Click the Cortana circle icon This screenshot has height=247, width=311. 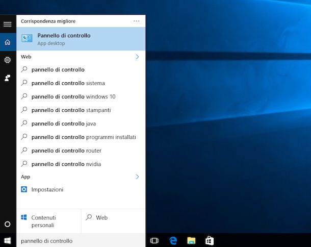pyautogui.click(x=8, y=224)
